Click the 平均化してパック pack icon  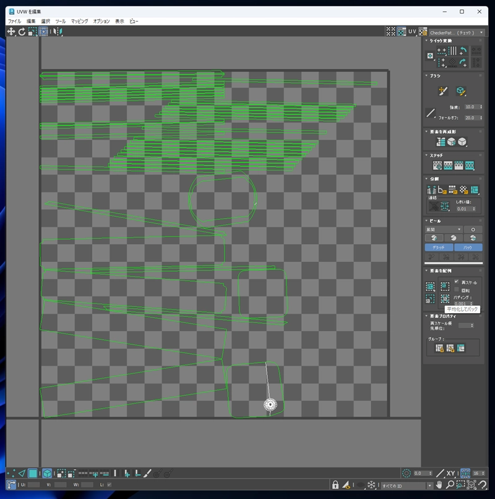point(445,298)
